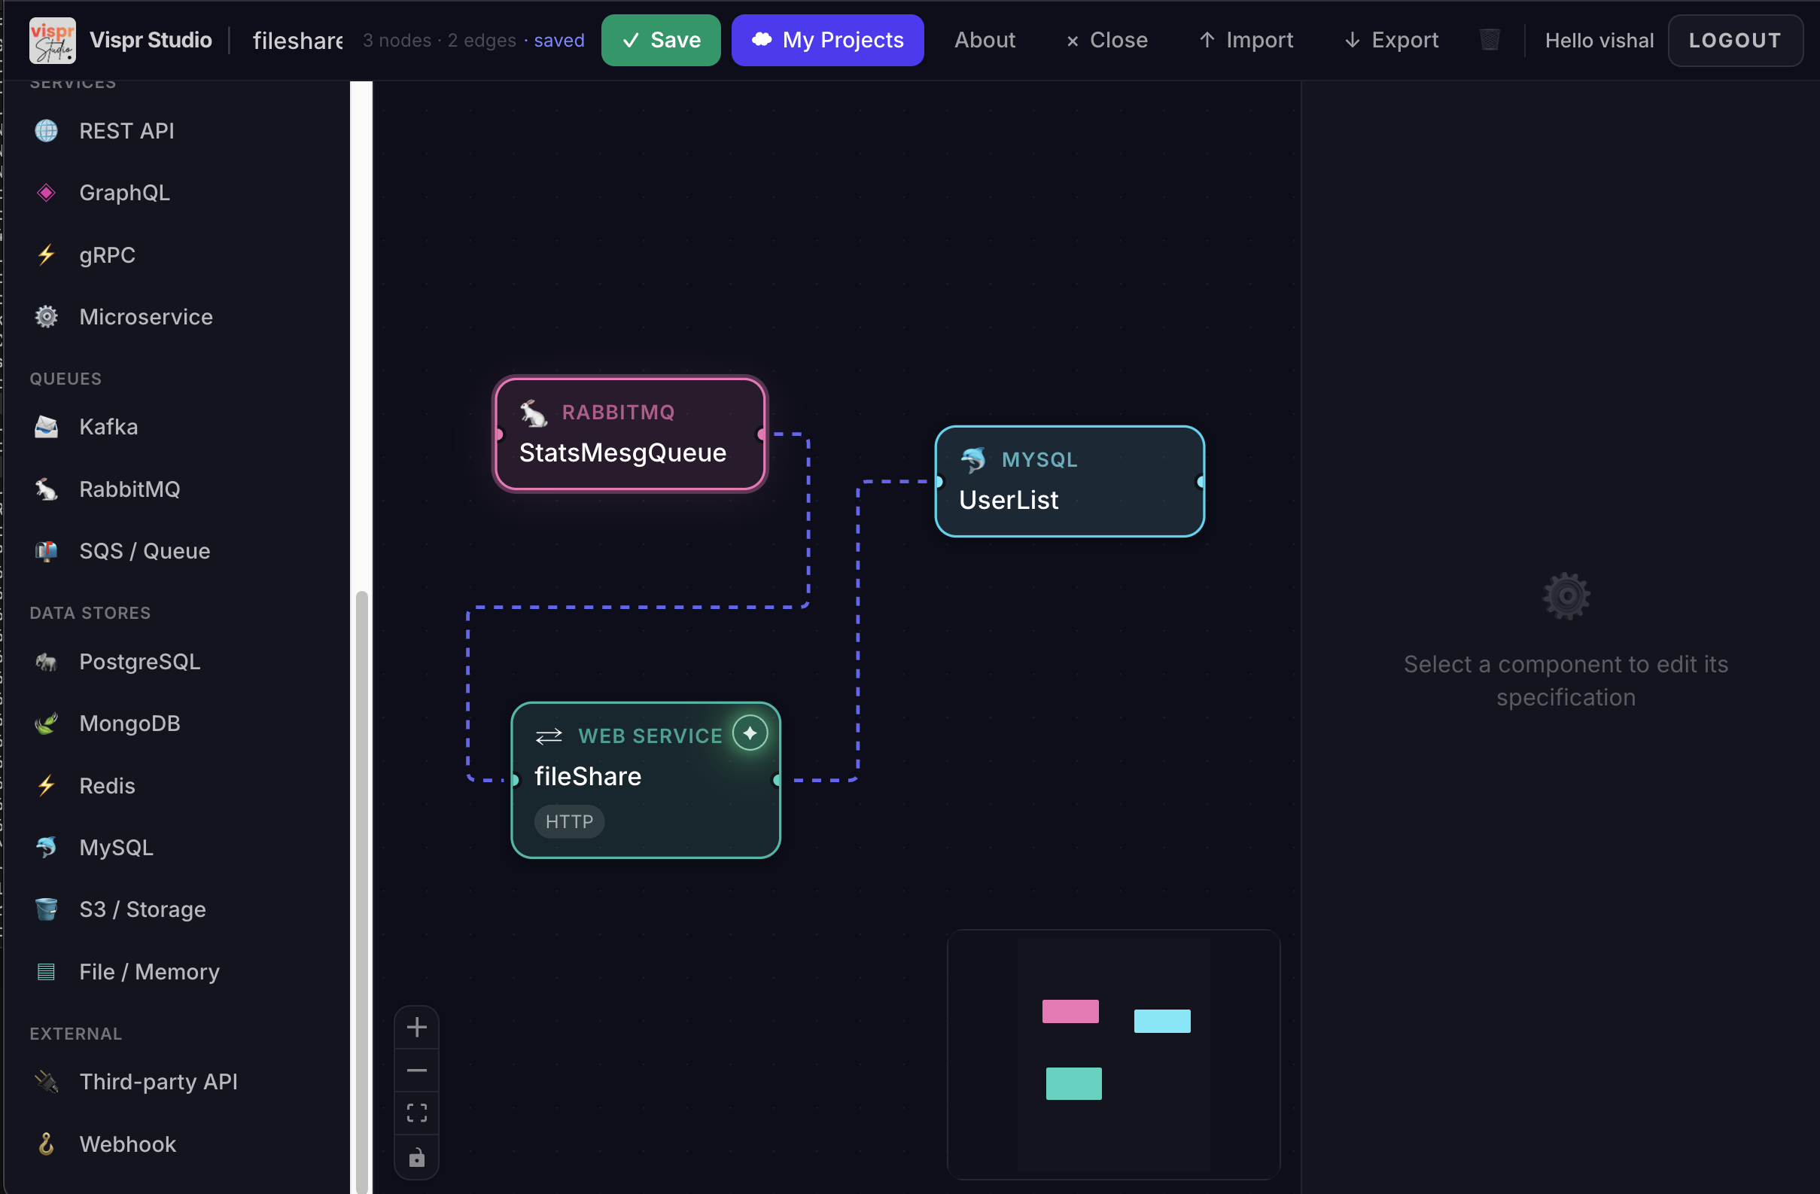Click the Vispr Studio logo icon
Screen dimensions: 1820x1194
(52, 40)
